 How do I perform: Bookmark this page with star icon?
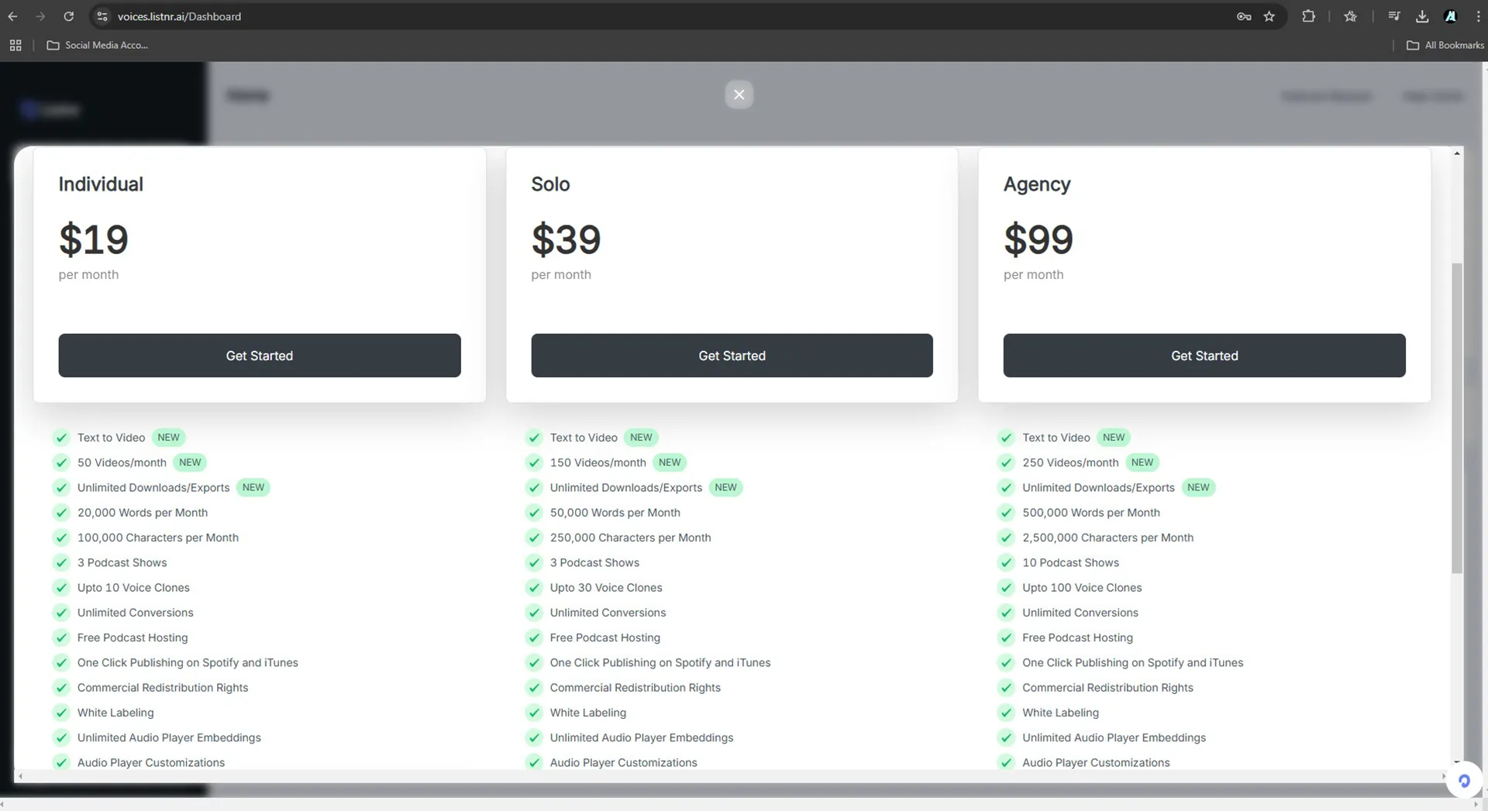coord(1269,16)
